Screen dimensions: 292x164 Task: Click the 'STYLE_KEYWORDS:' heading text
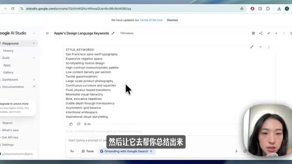coord(80,50)
